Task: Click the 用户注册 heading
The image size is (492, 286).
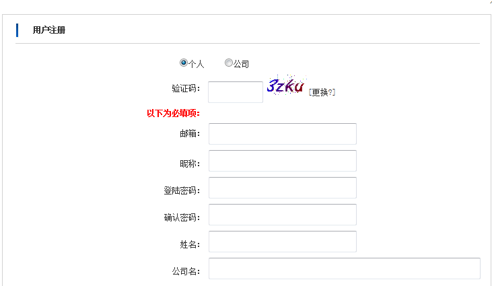Action: point(49,30)
